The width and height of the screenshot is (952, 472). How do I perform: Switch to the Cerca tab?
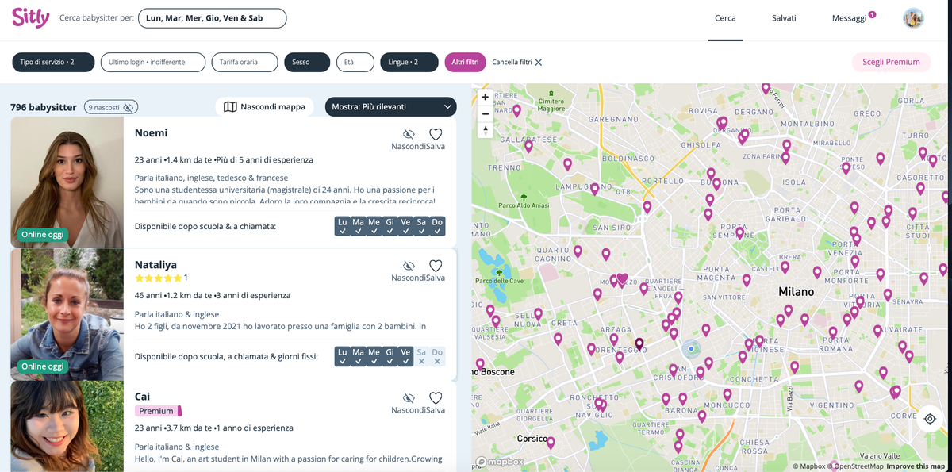click(725, 18)
